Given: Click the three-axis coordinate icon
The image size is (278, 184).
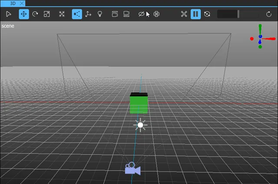Looking at the screenshot, I should [88, 14].
